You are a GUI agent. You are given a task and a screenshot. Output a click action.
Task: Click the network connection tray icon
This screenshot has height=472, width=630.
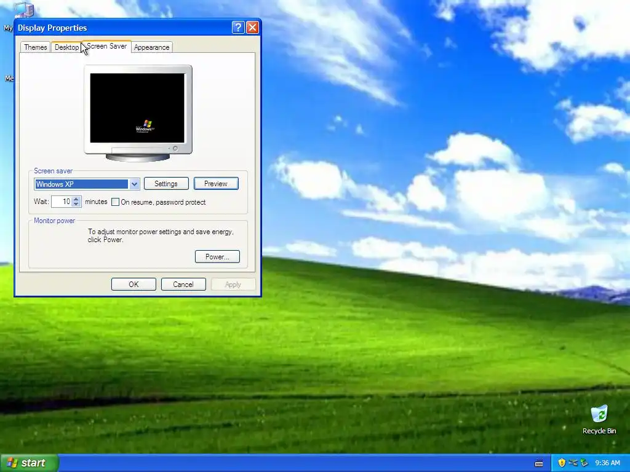(x=573, y=463)
